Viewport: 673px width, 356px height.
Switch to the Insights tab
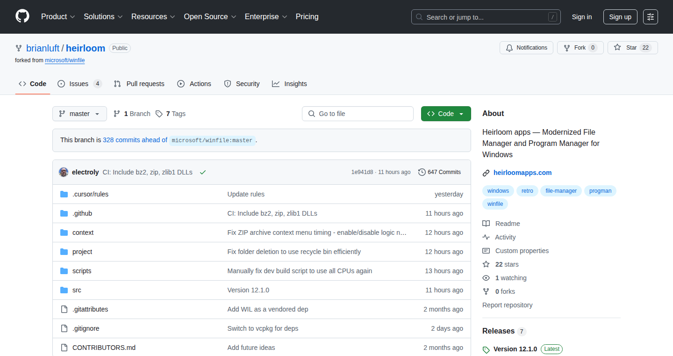[x=289, y=84]
